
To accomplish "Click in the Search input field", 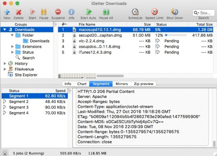I will [x=204, y=13].
